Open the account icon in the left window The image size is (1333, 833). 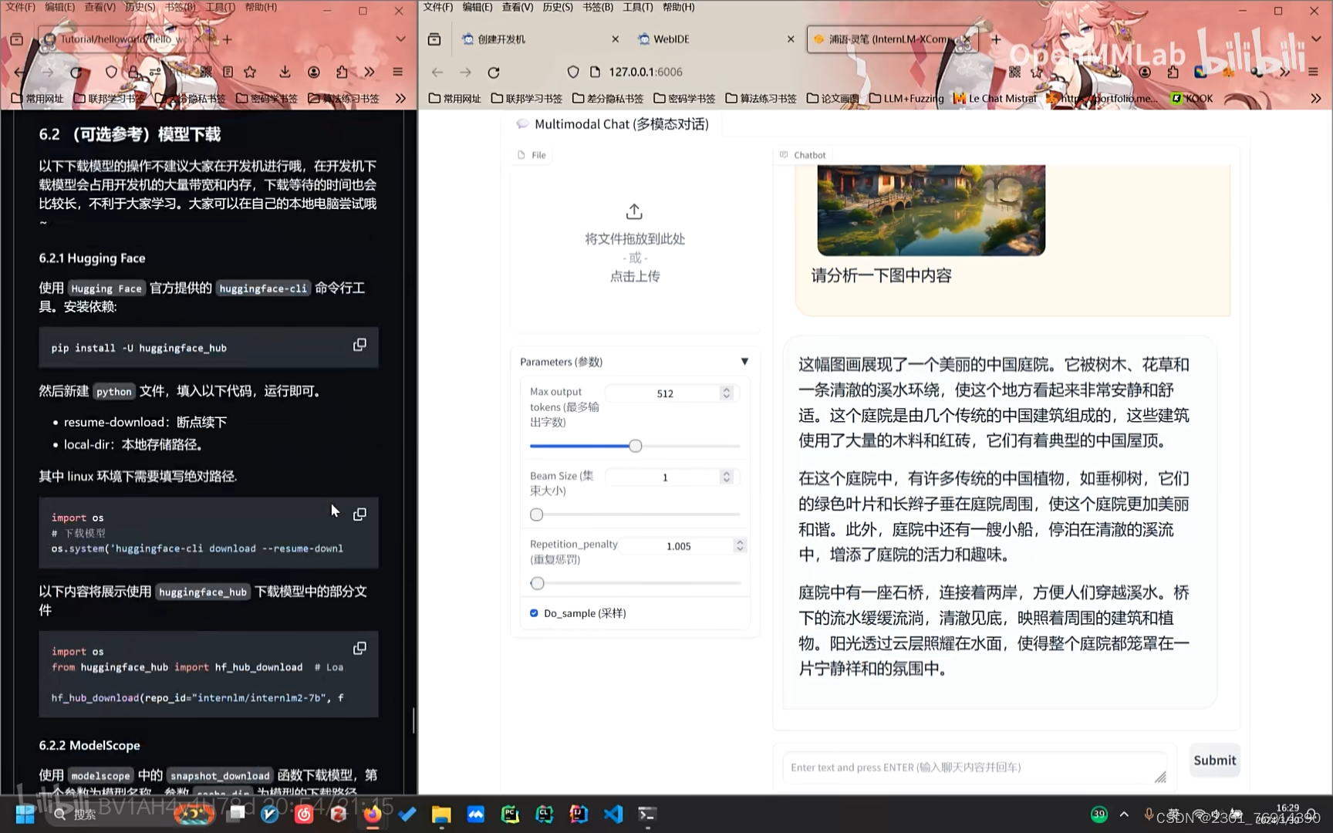point(314,72)
